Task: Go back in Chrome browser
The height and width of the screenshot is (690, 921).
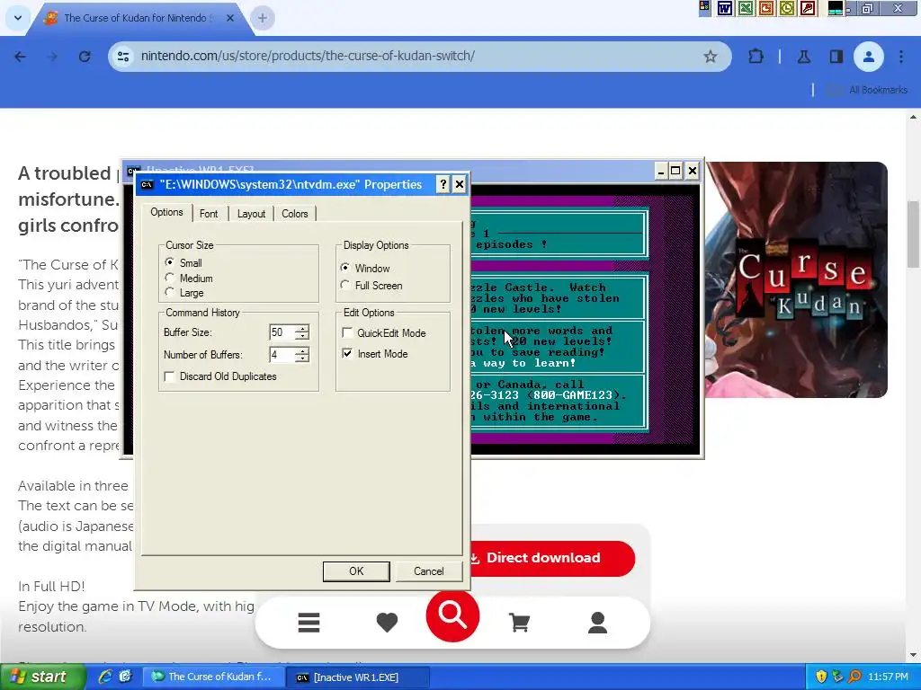Action: click(20, 57)
